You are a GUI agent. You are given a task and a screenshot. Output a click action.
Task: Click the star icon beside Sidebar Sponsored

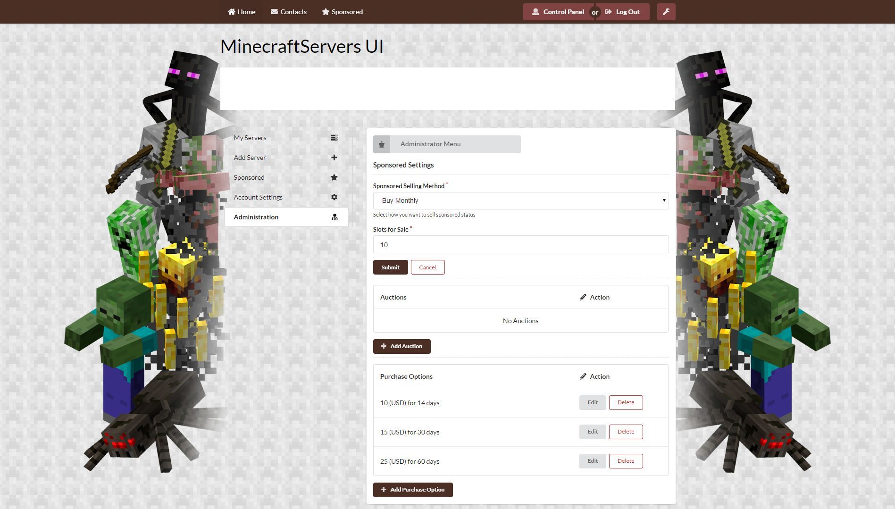[x=334, y=177]
